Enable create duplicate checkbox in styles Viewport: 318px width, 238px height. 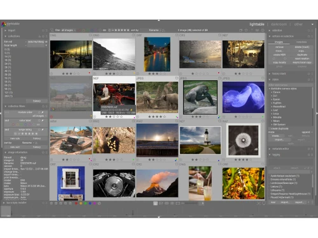[270, 128]
